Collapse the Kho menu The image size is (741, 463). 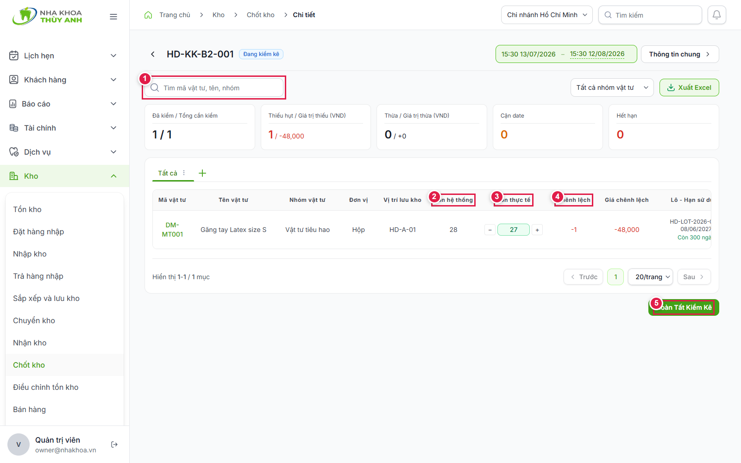pos(64,176)
